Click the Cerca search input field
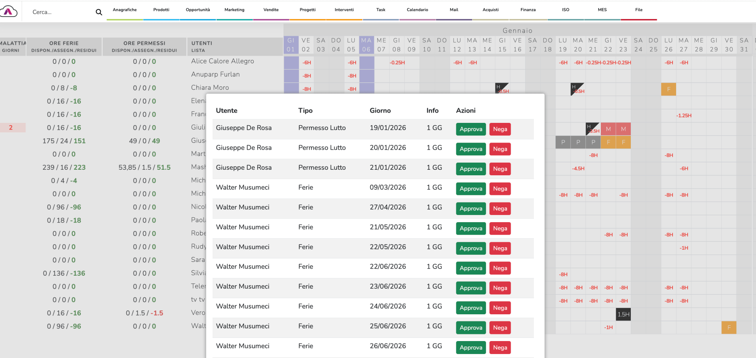 tap(61, 12)
